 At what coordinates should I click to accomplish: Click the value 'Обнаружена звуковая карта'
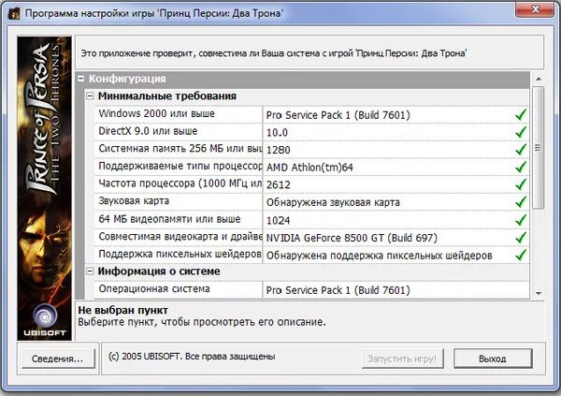click(333, 202)
